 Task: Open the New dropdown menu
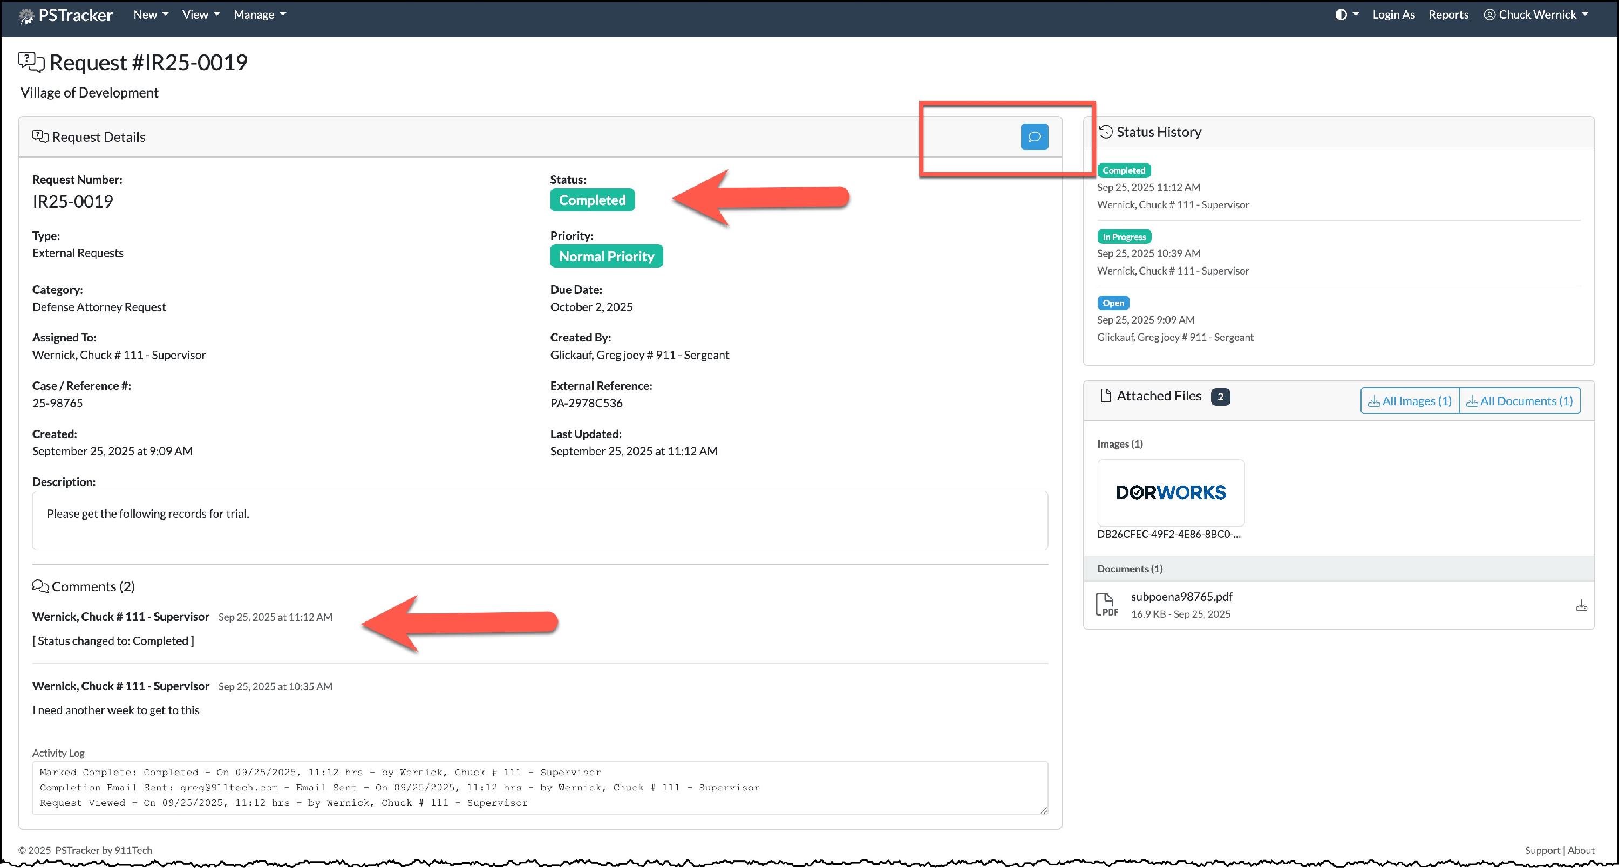click(150, 15)
